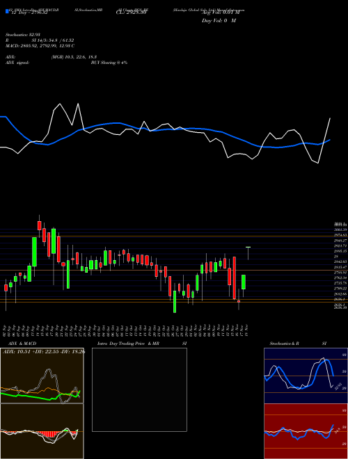
Task: Click the 'Day Vol: 0 M' label
Action: [219, 21]
